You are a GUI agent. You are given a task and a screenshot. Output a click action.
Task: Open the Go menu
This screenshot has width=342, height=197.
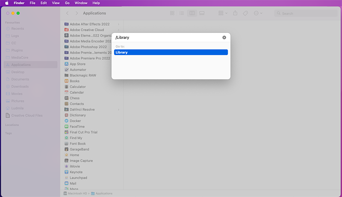[67, 3]
